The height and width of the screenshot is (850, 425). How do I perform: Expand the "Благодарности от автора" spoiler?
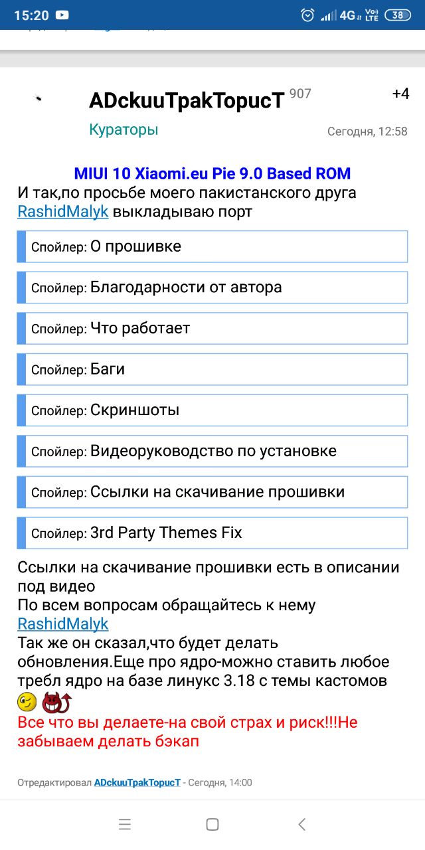click(212, 288)
